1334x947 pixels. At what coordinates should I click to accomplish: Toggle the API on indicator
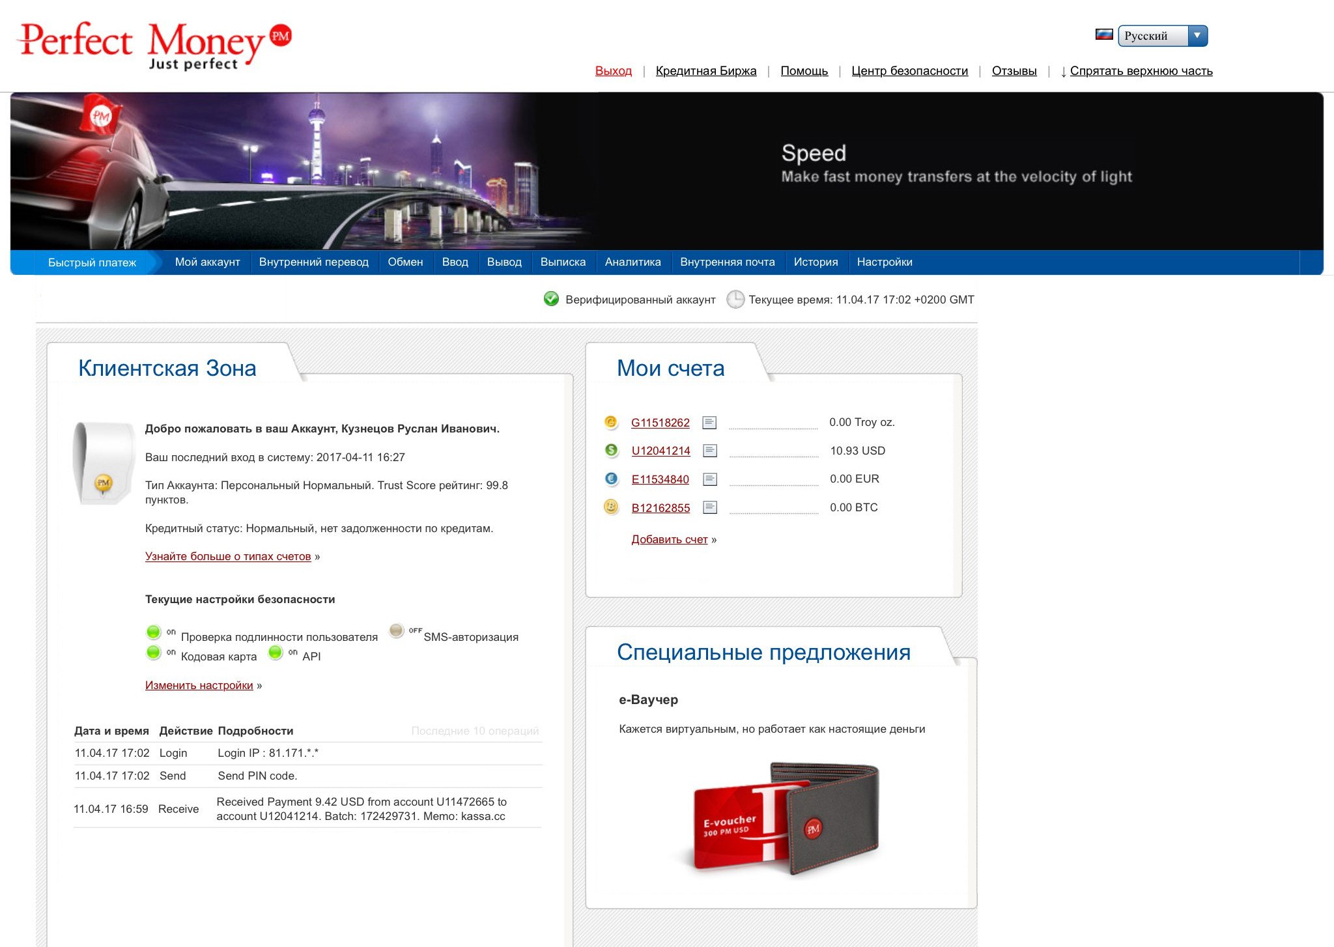(x=276, y=652)
